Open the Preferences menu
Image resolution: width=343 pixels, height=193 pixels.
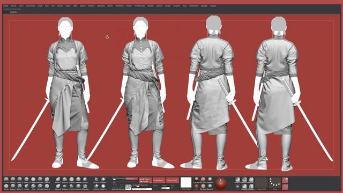139,6
